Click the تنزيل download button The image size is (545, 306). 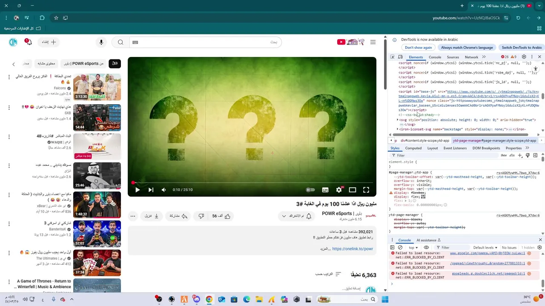152,216
